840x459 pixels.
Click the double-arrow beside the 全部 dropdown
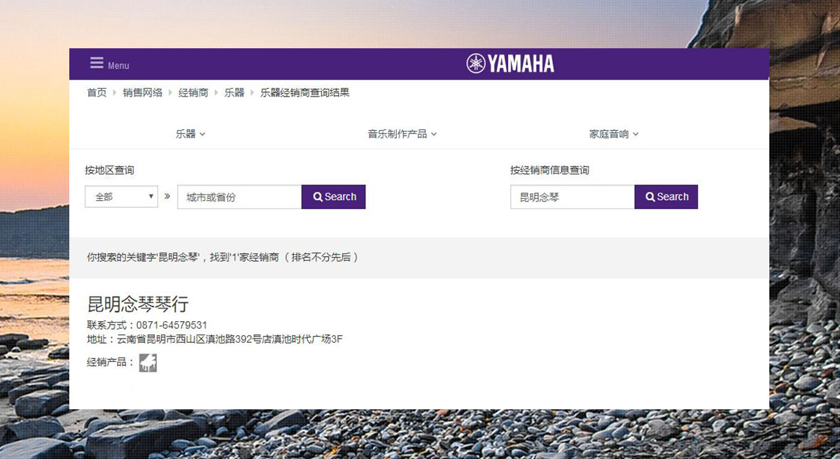[167, 197]
